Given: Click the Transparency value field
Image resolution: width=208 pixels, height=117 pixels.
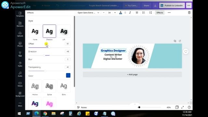Looking at the screenshot, I should [x=68, y=67].
